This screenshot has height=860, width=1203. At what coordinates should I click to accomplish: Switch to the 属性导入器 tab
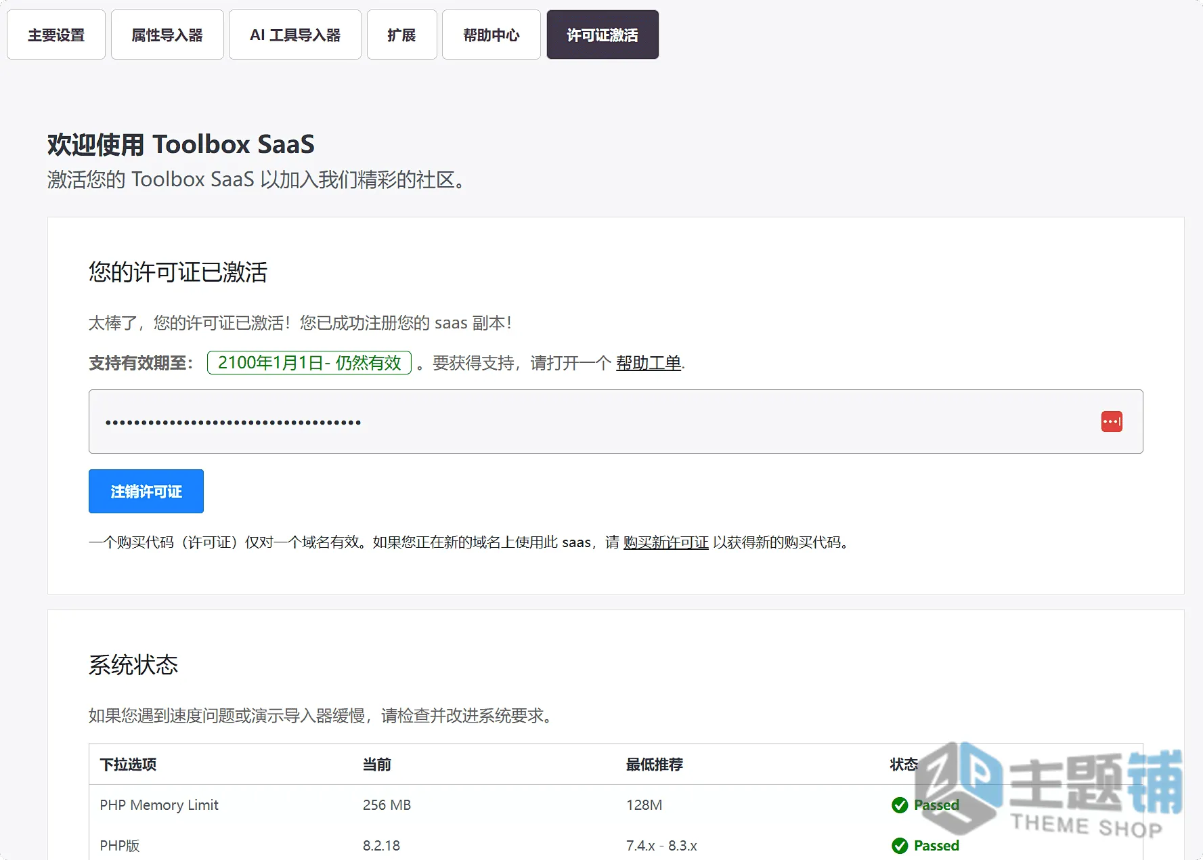coord(167,35)
